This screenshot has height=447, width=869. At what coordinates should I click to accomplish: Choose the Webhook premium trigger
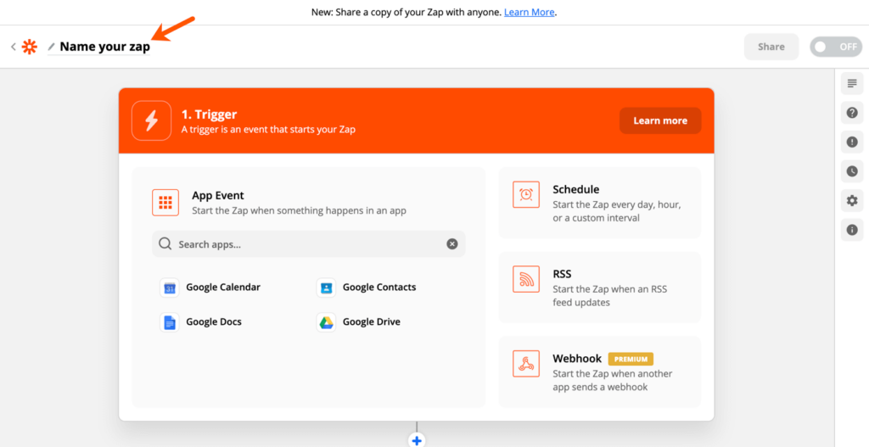coord(600,372)
